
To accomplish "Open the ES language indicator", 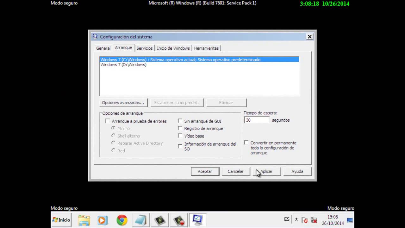I will pos(287,219).
